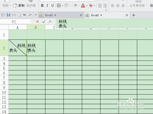153x114 pixels.
Task: Click cell B2 containing 斜线 表头
Action: coord(36,48)
